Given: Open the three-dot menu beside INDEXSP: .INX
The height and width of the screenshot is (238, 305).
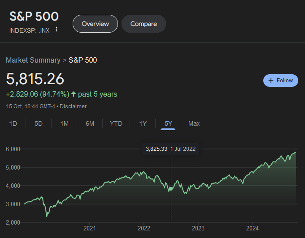Looking at the screenshot, I should (x=57, y=30).
